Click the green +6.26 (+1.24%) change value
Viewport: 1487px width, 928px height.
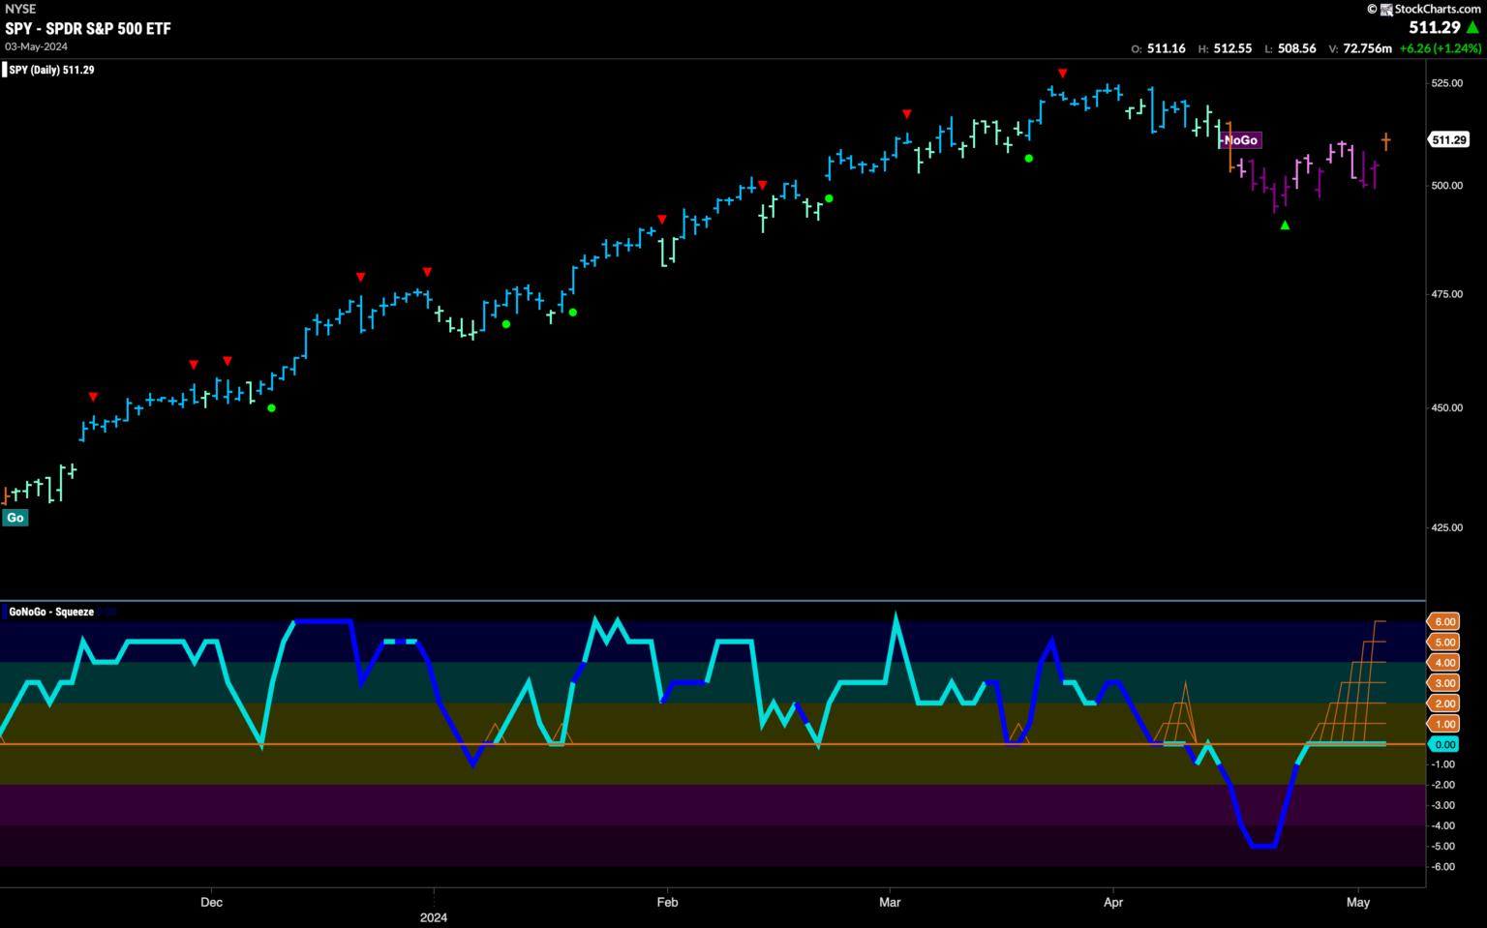pos(1441,48)
